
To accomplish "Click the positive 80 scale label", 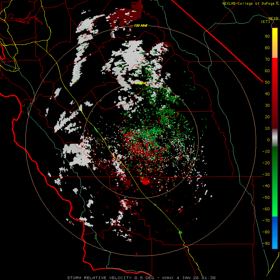I will pyautogui.click(x=267, y=48).
